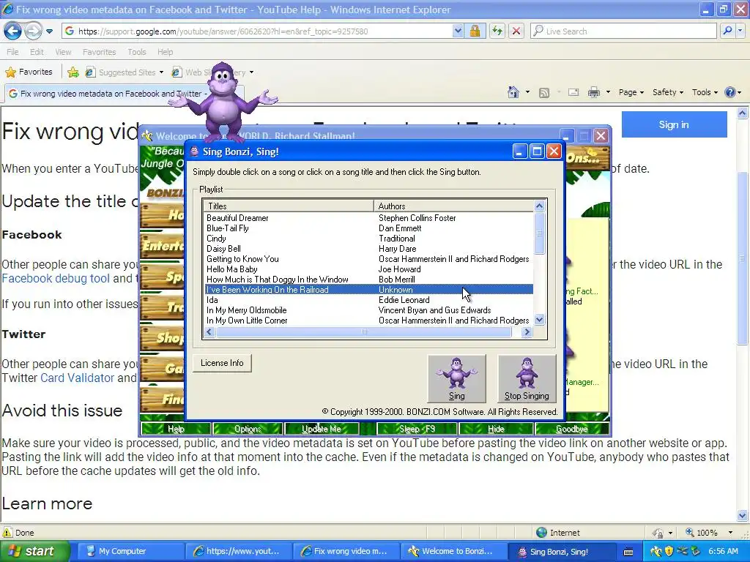Image resolution: width=750 pixels, height=562 pixels.
Task: Click the Favorites star button
Action: click(x=29, y=72)
